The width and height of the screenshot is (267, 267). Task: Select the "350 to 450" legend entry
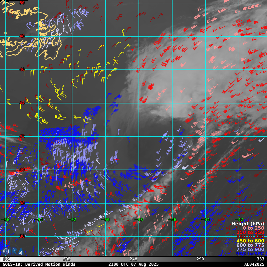tap(250, 237)
